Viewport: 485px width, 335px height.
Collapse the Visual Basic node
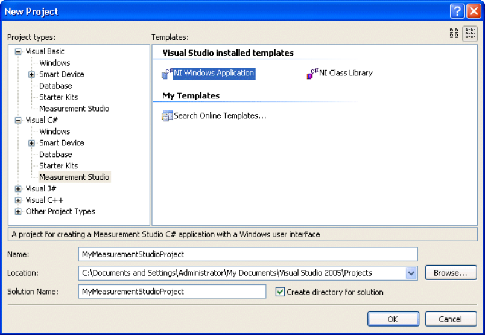point(18,52)
